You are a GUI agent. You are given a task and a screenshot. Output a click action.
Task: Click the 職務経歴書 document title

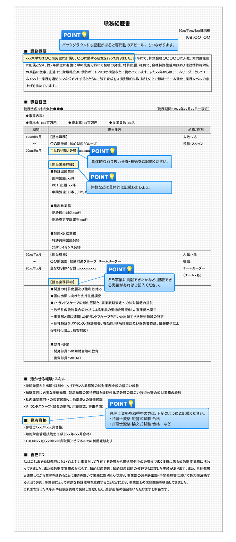coord(117,24)
